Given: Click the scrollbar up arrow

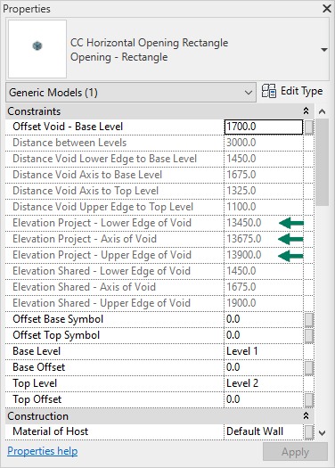Looking at the screenshot, I should (322, 111).
